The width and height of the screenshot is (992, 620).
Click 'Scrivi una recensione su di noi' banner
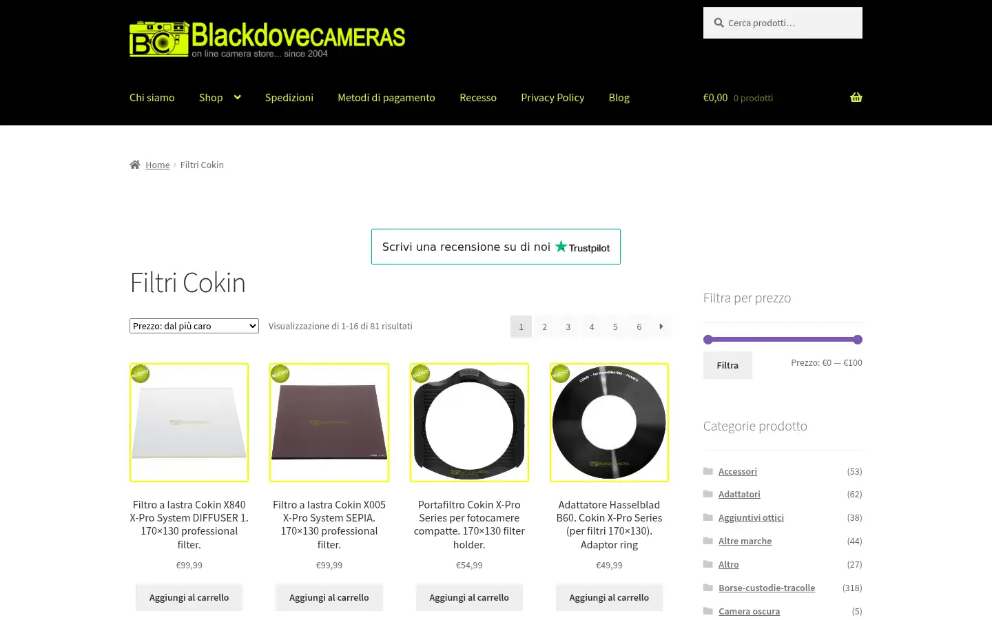click(496, 247)
